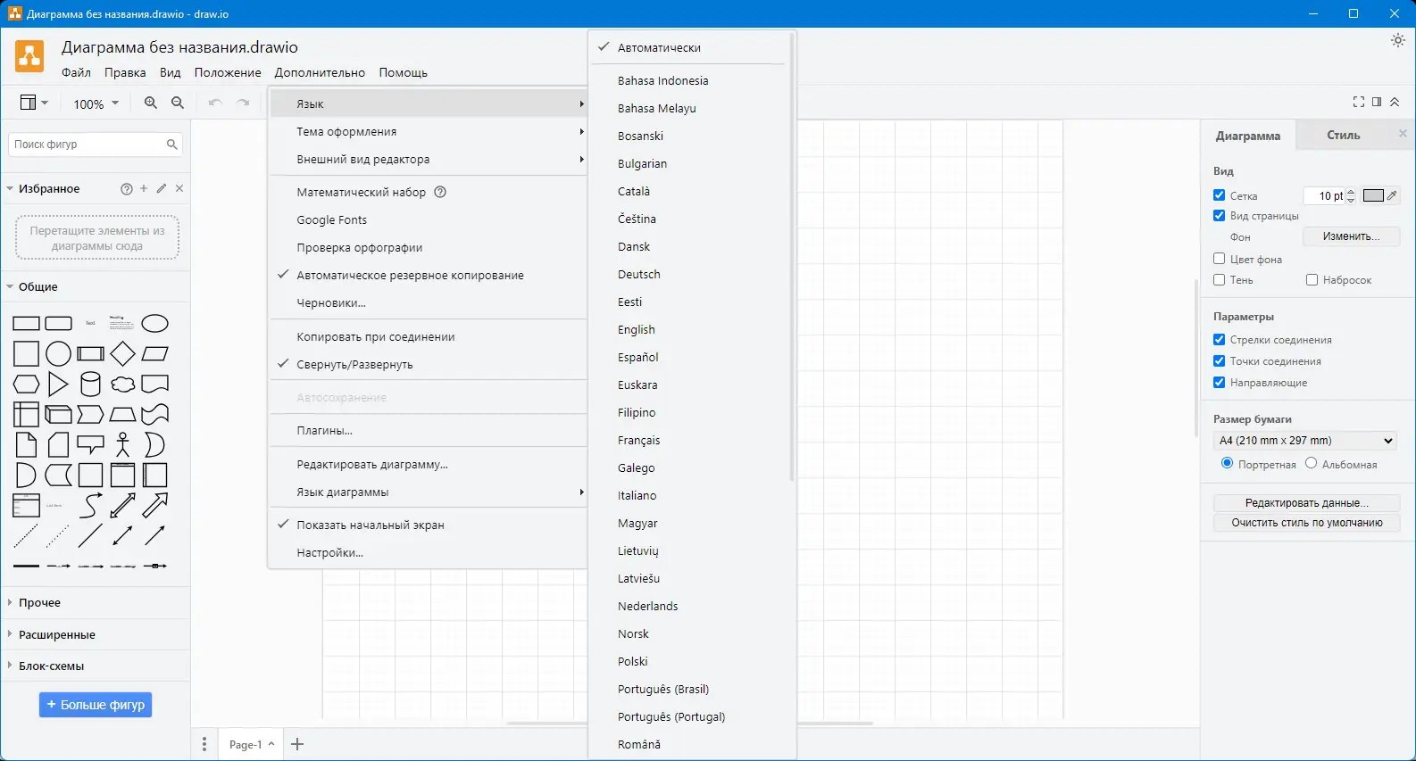Click the grid size 10 pt field
The width and height of the screenshot is (1416, 761).
[x=1324, y=195]
